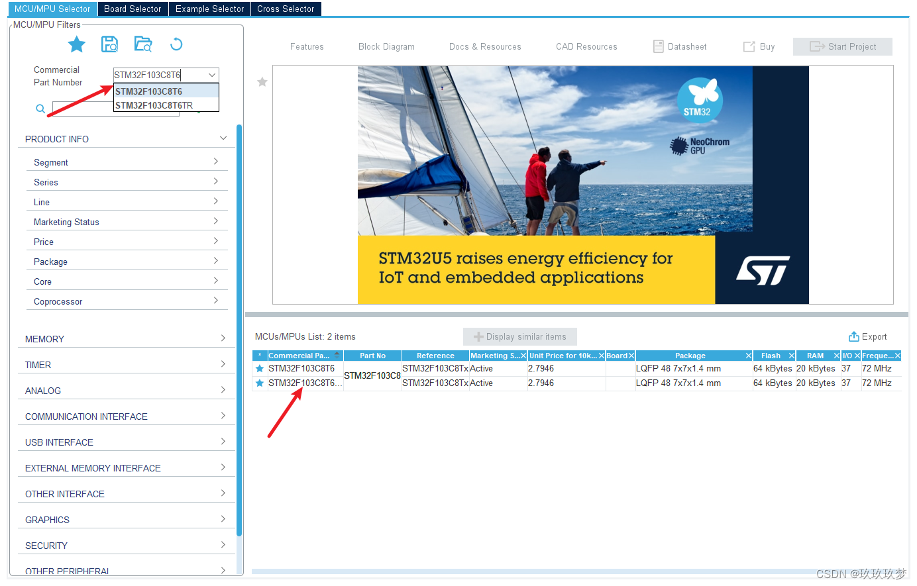Click the STM32U5 energy efficiency banner
Viewport: 917px width, 586px height.
coord(583,185)
